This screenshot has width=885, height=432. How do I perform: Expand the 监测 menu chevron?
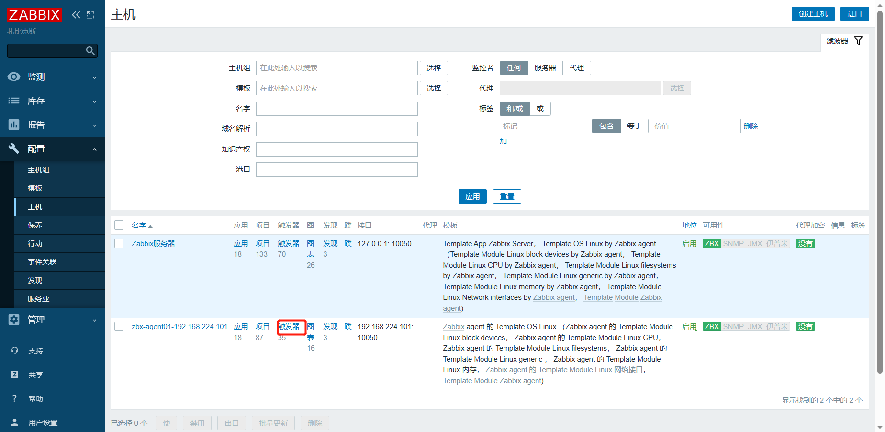[94, 78]
